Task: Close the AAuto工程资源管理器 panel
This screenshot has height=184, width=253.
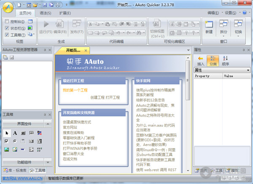Action: click(x=50, y=50)
